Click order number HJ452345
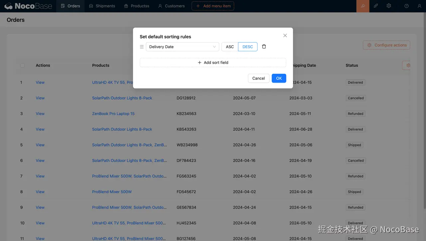The width and height of the screenshot is (426, 241). (x=186, y=223)
